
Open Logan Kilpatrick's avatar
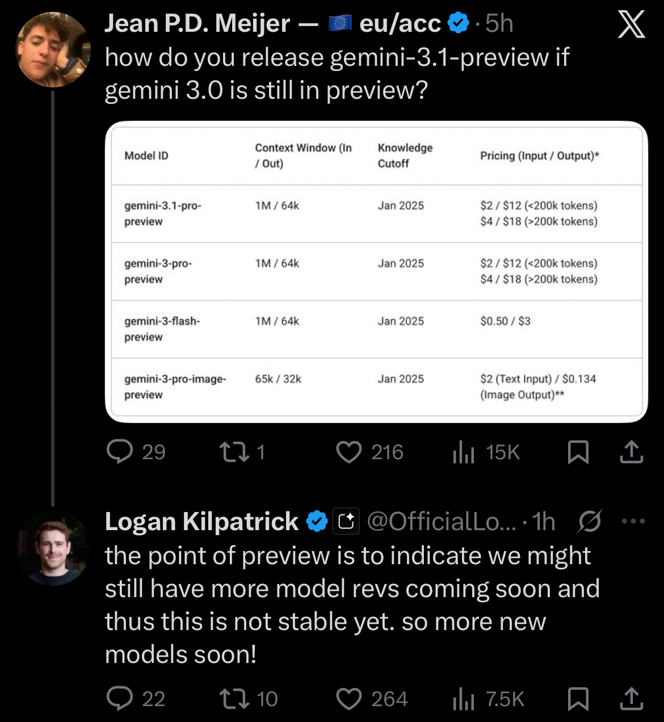[52, 548]
